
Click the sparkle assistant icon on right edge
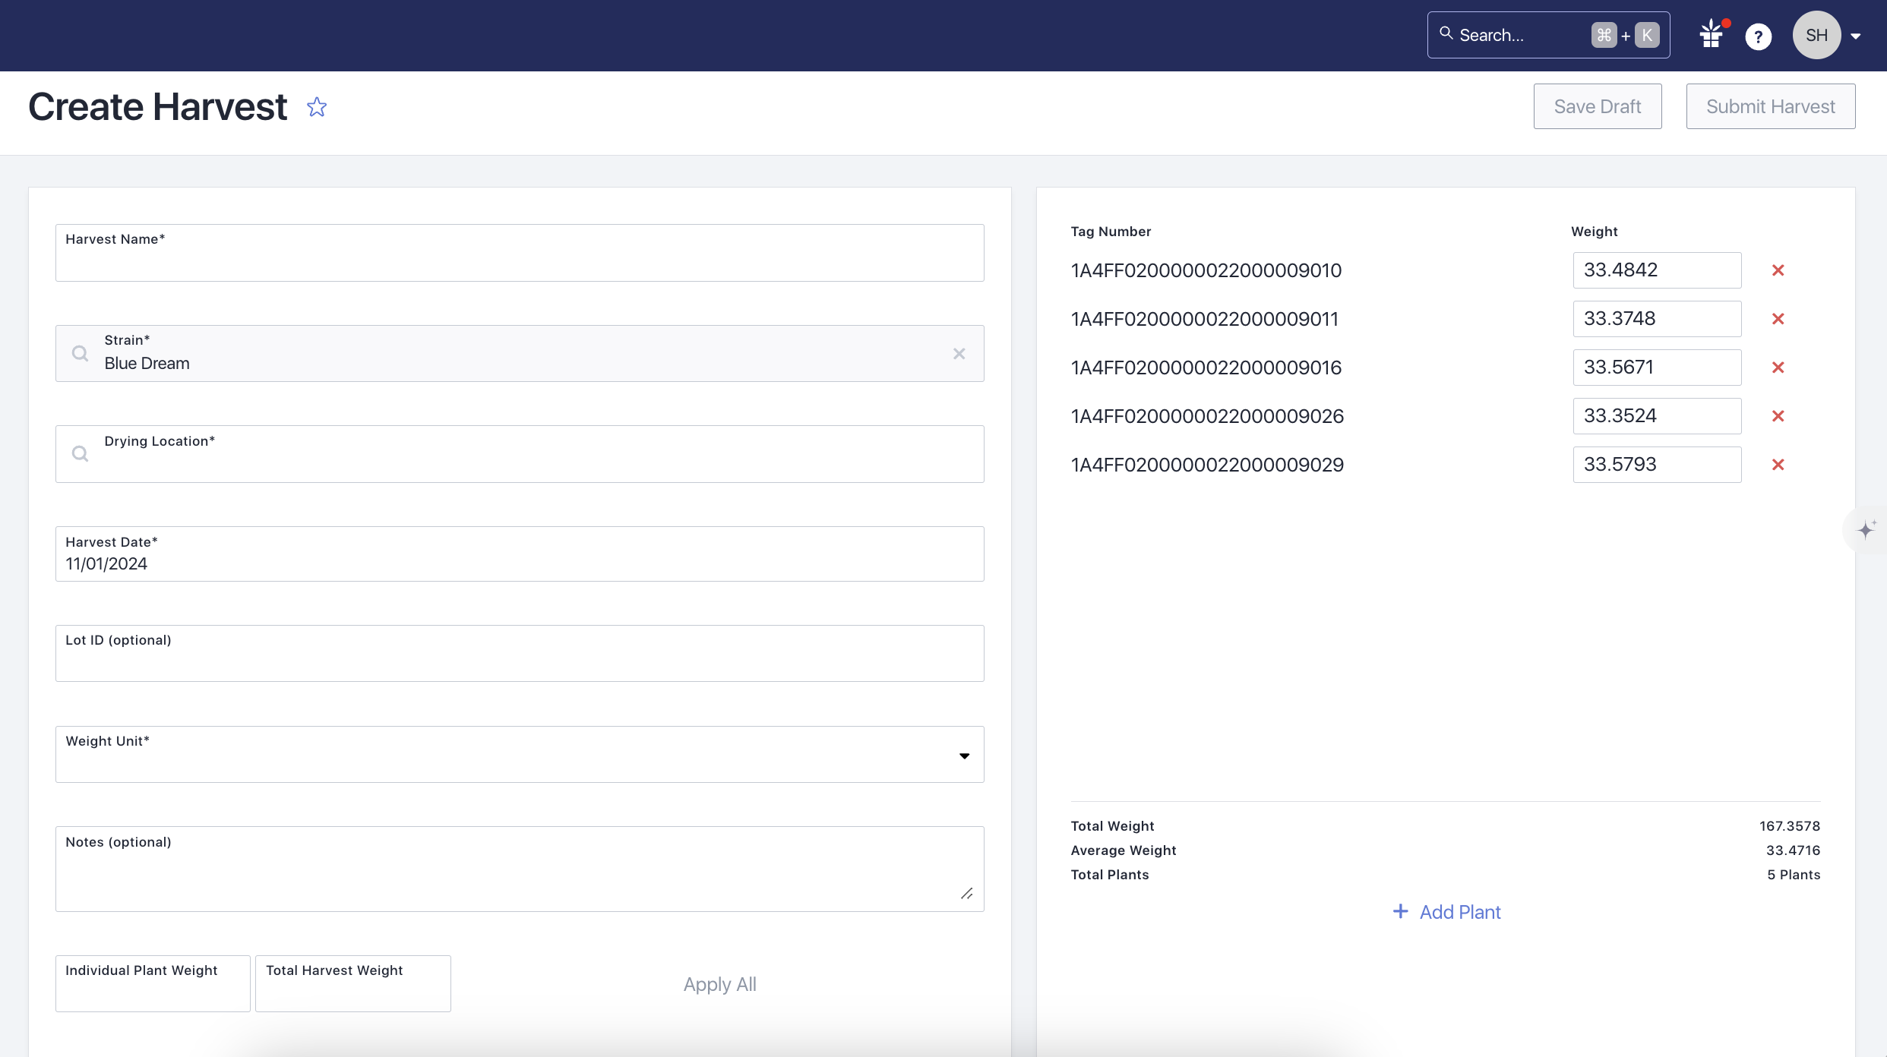(1866, 529)
